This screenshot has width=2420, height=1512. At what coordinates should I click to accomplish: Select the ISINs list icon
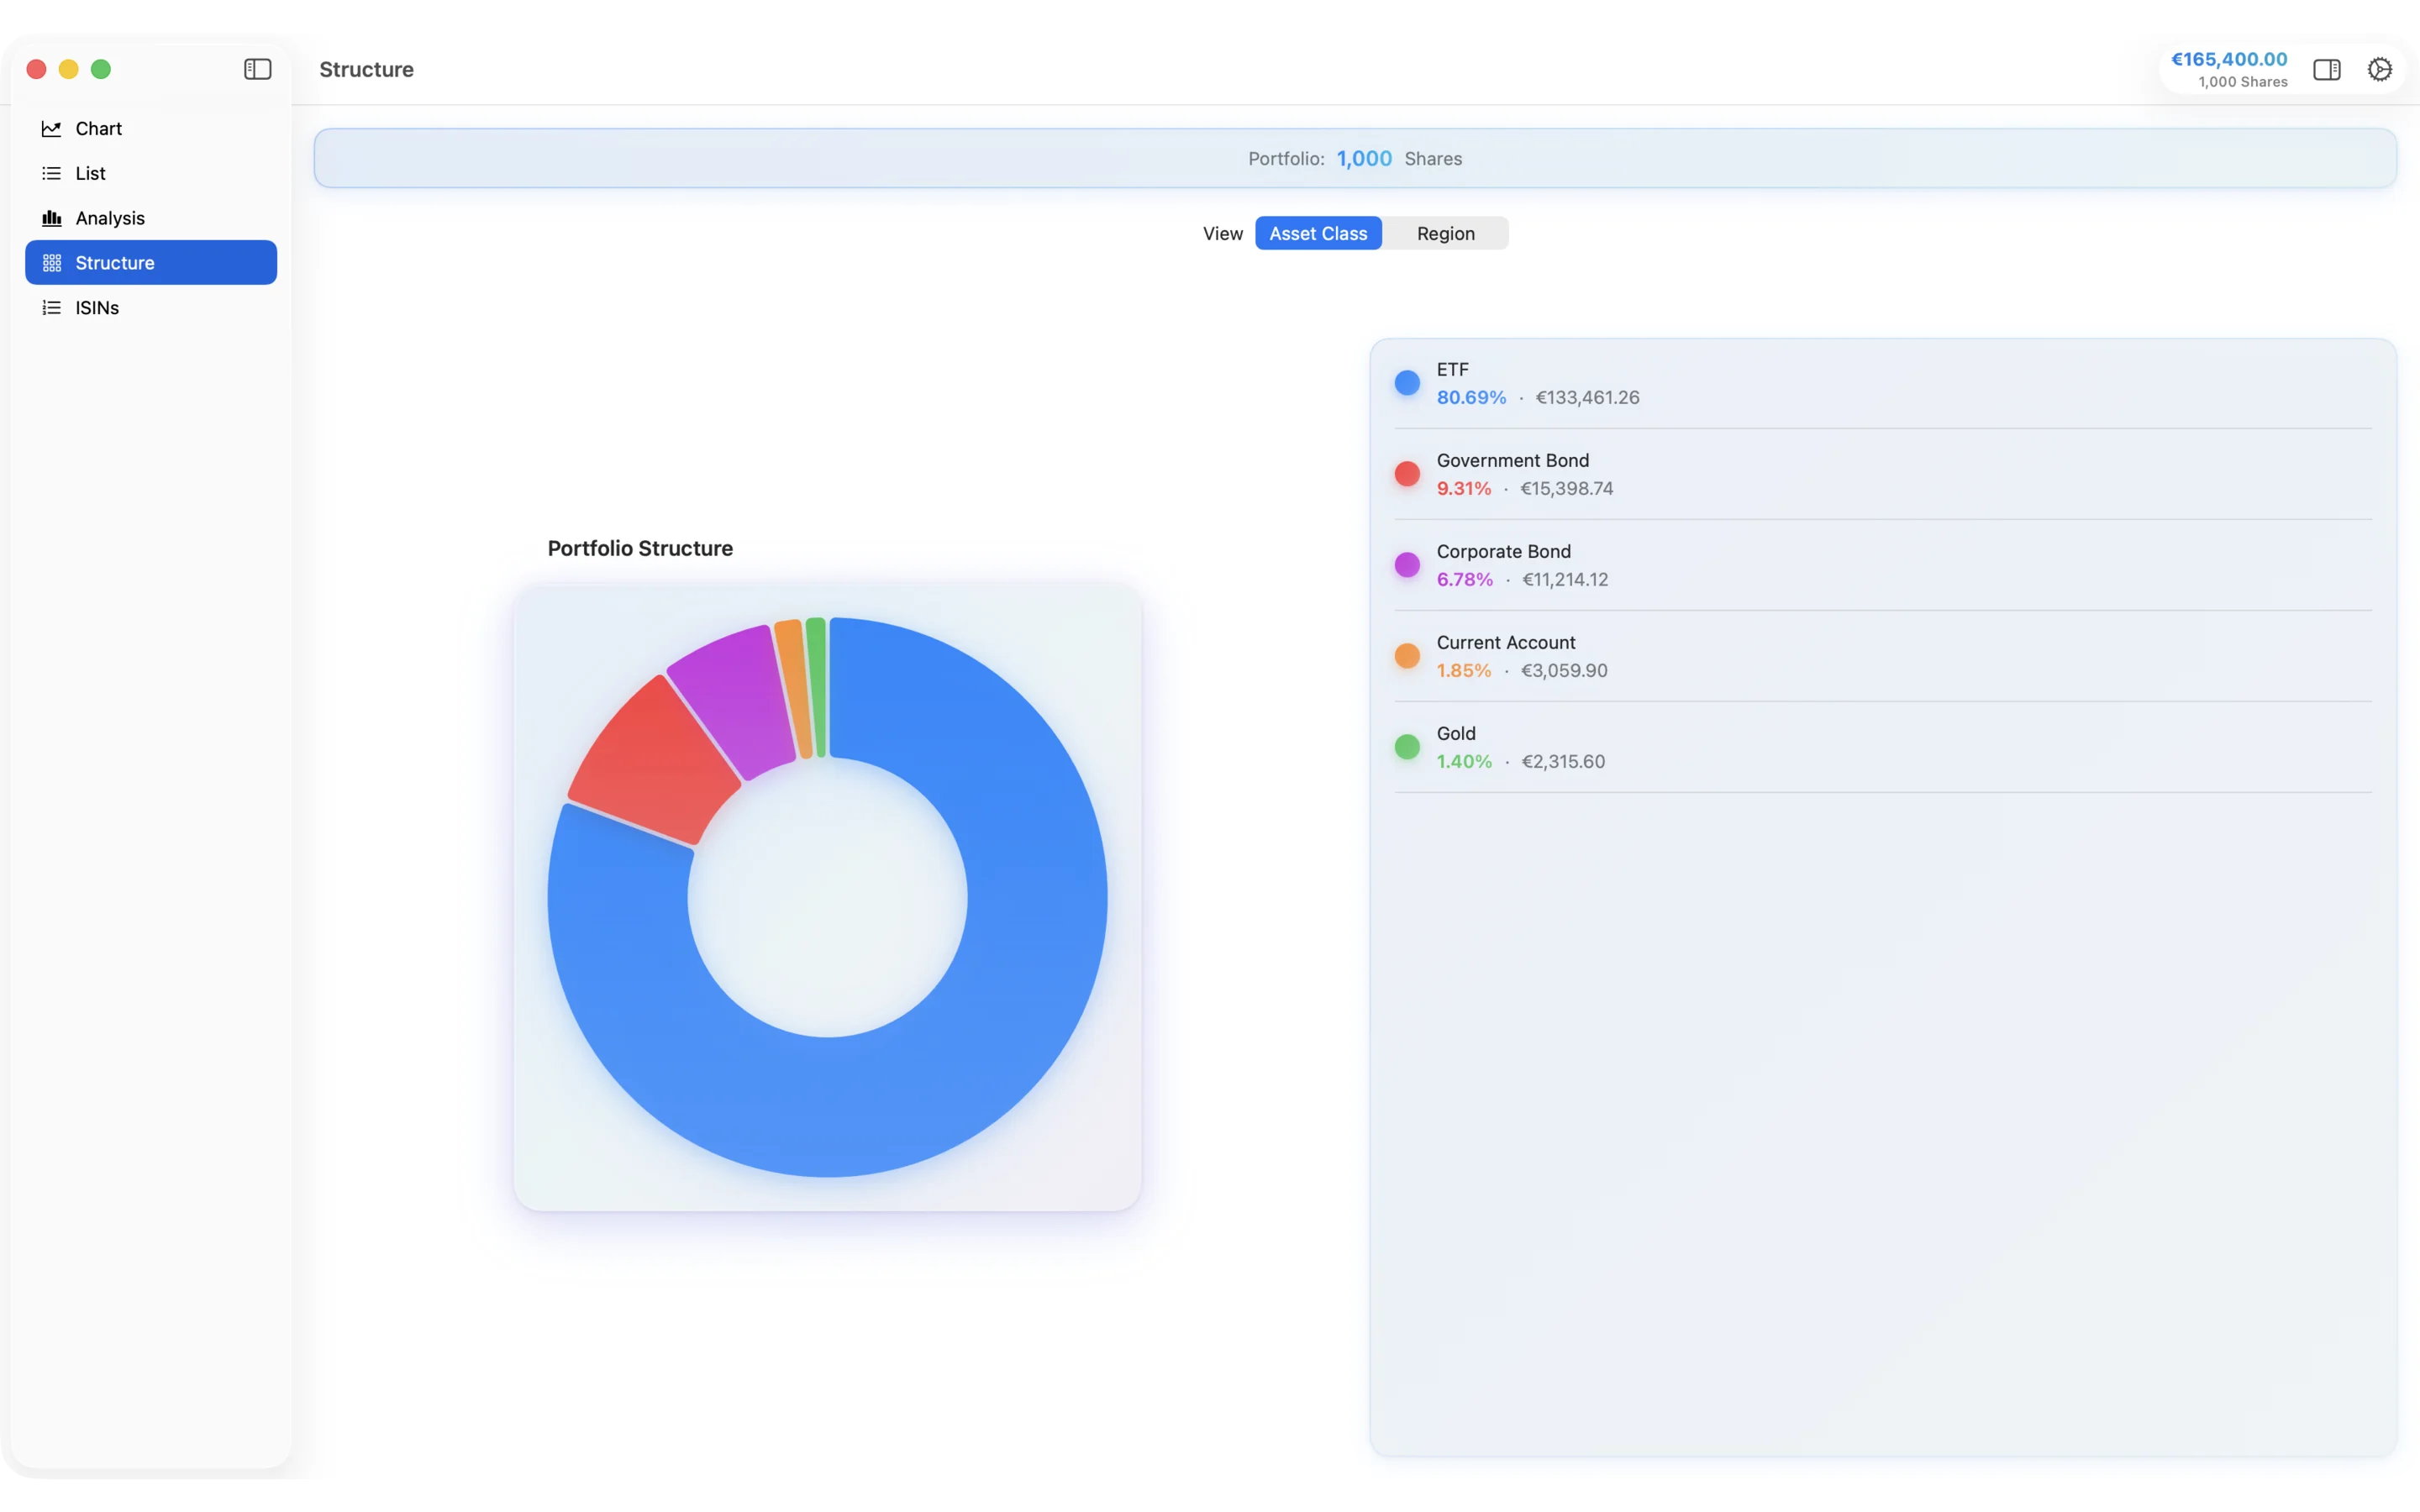point(52,307)
